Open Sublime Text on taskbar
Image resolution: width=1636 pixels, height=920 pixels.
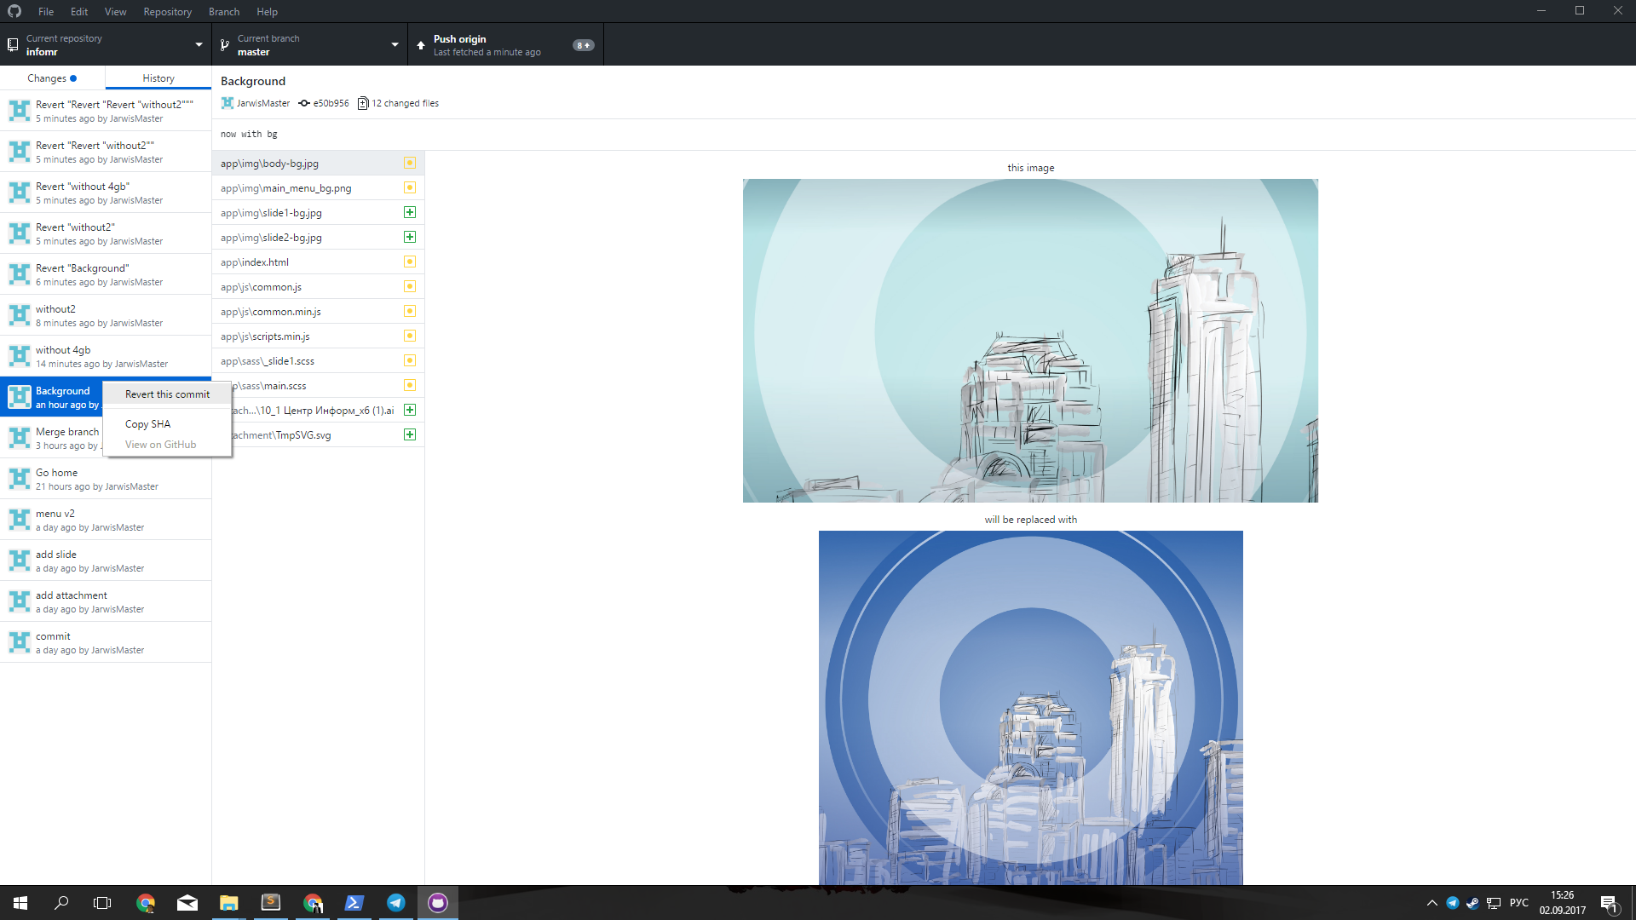click(x=271, y=903)
